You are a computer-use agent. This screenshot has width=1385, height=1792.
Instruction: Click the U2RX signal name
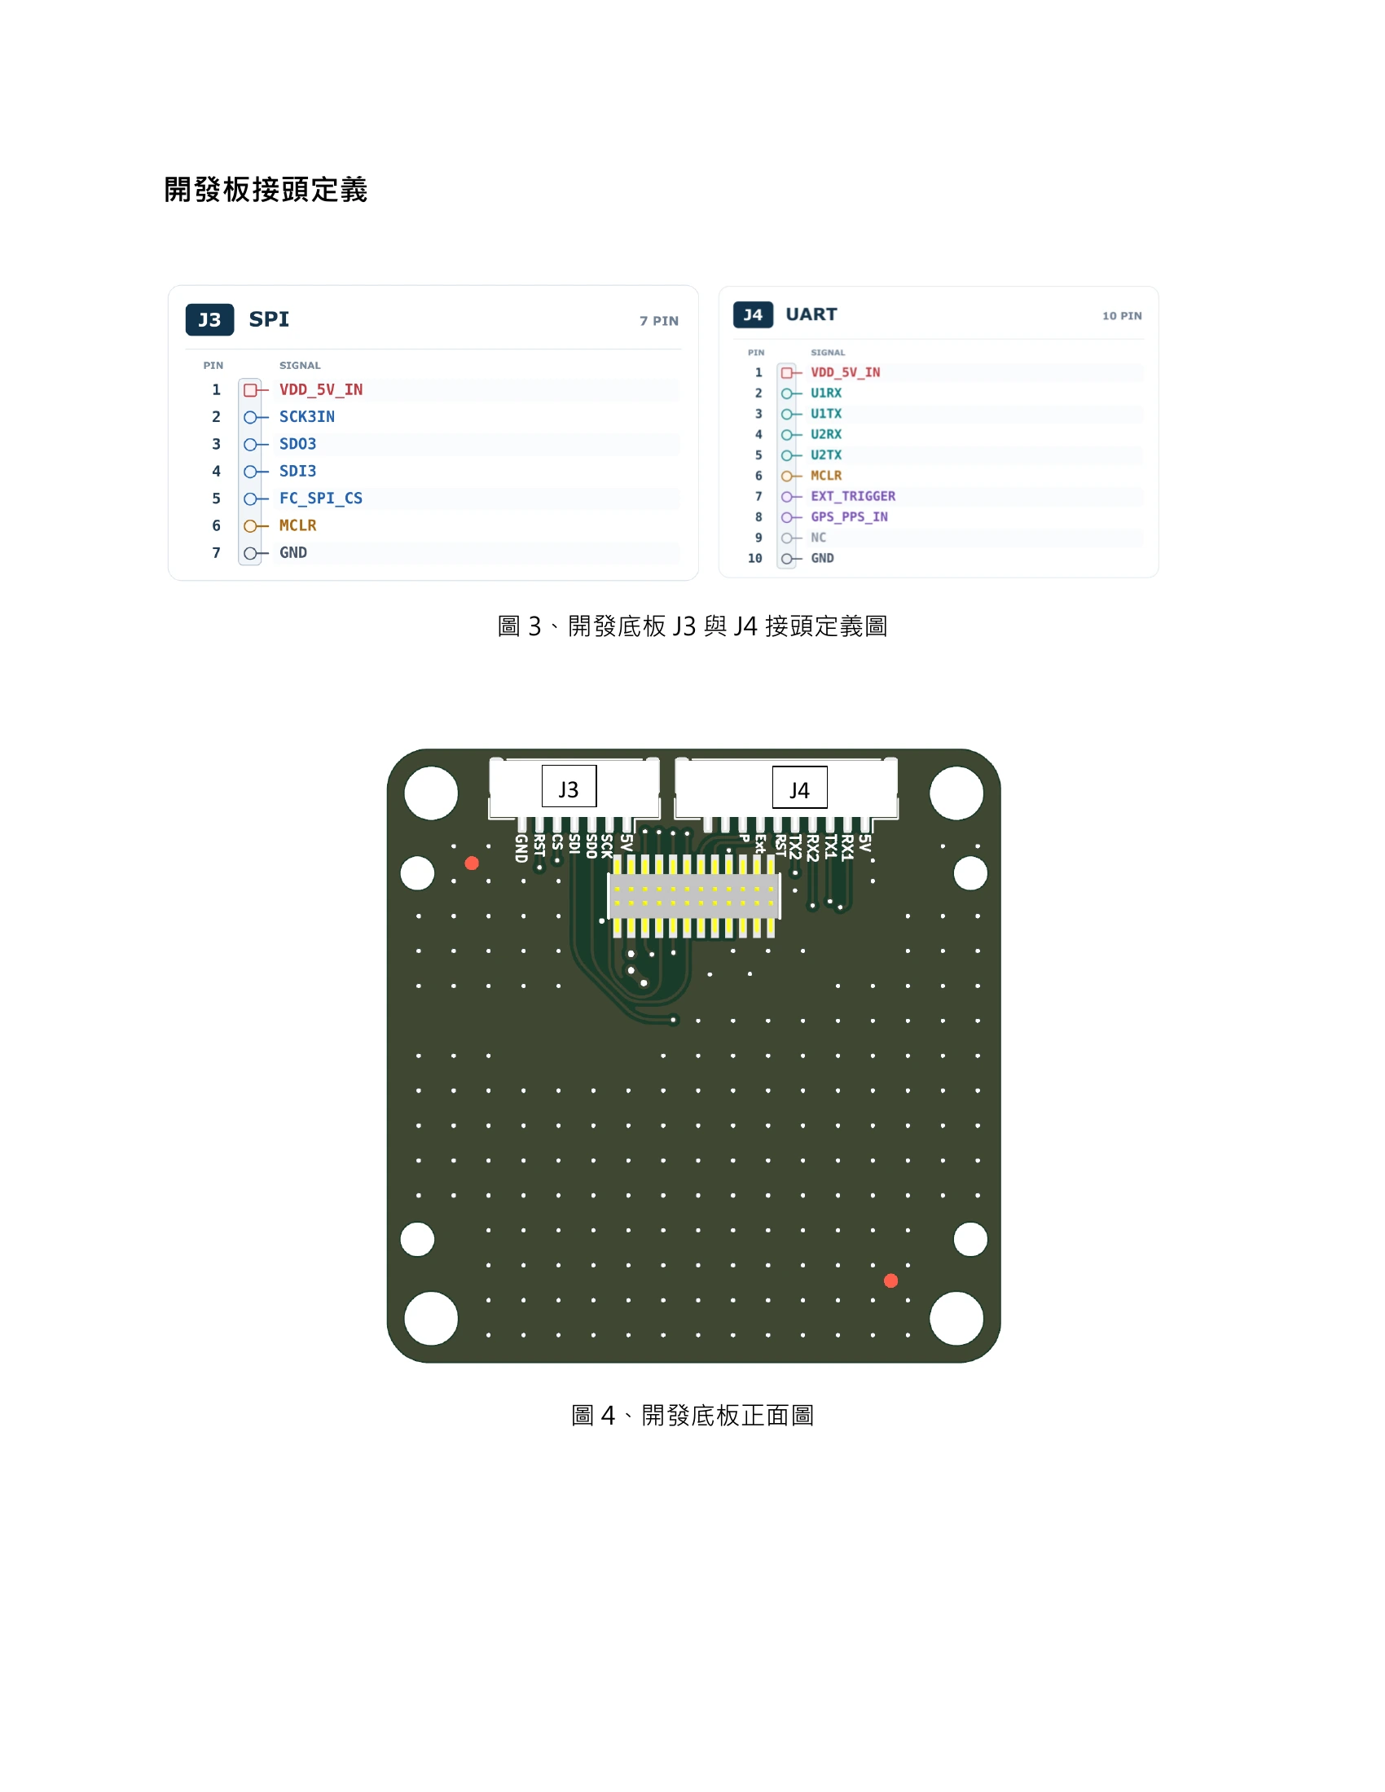826,434
